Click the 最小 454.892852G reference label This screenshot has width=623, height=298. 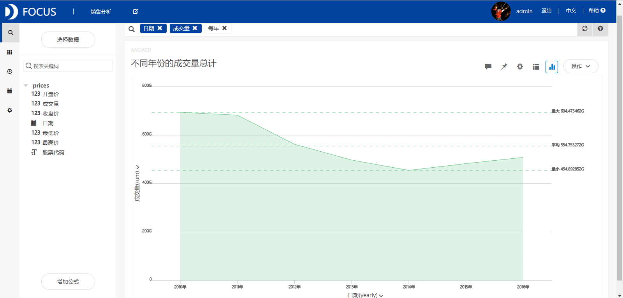pos(568,169)
